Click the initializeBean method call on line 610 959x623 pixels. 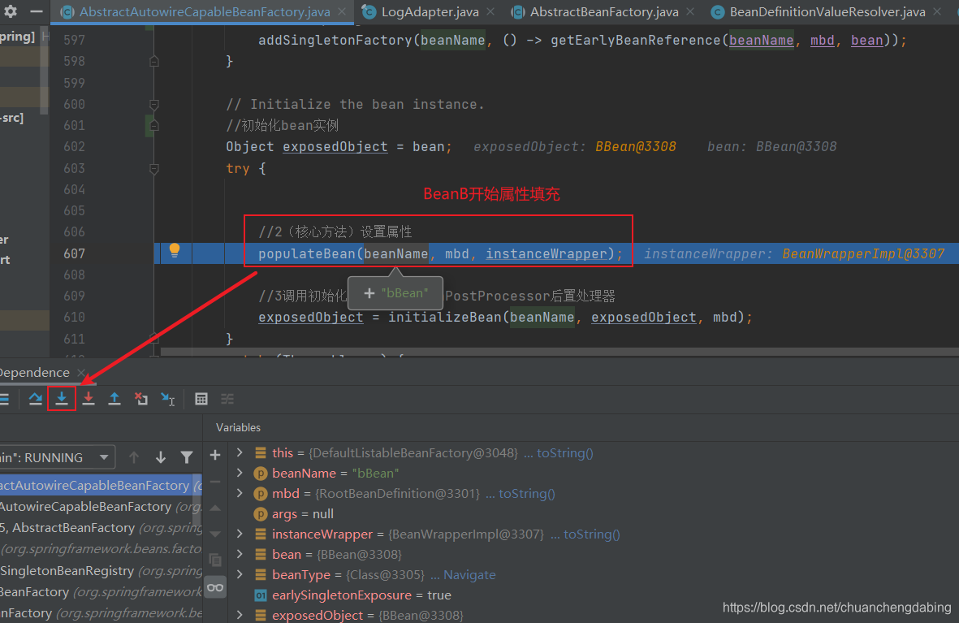(x=445, y=317)
